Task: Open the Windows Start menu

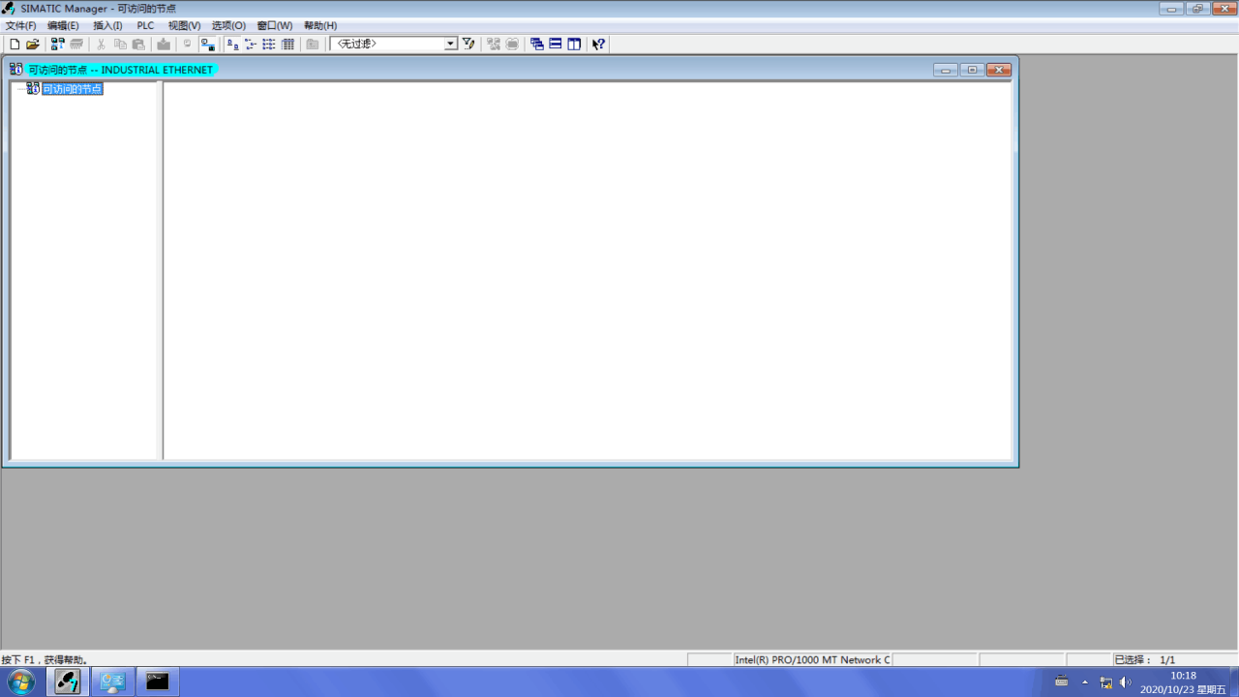Action: point(20,682)
